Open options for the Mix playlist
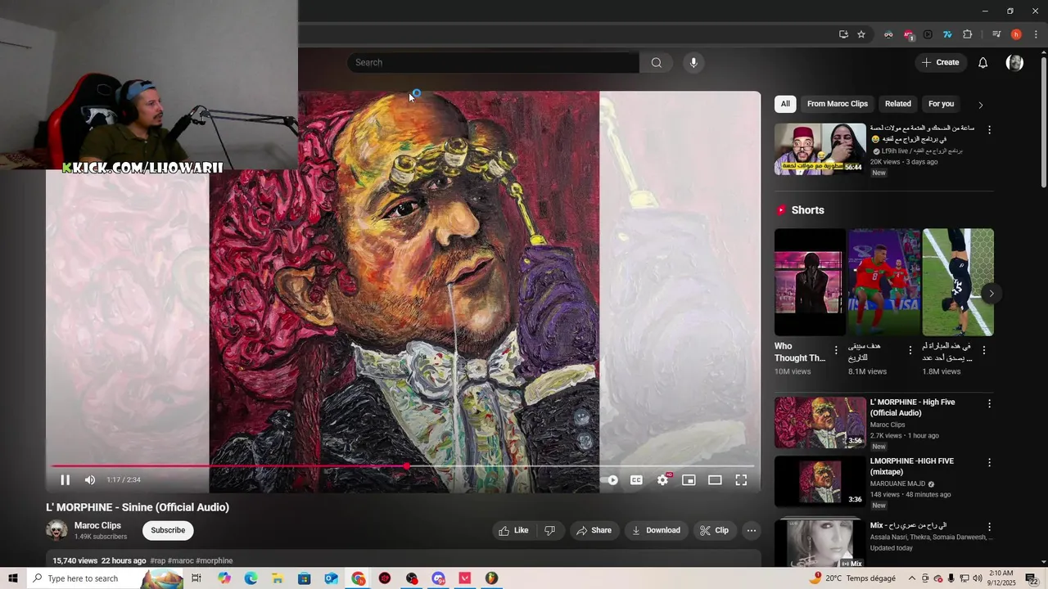1048x589 pixels. pyautogui.click(x=989, y=526)
